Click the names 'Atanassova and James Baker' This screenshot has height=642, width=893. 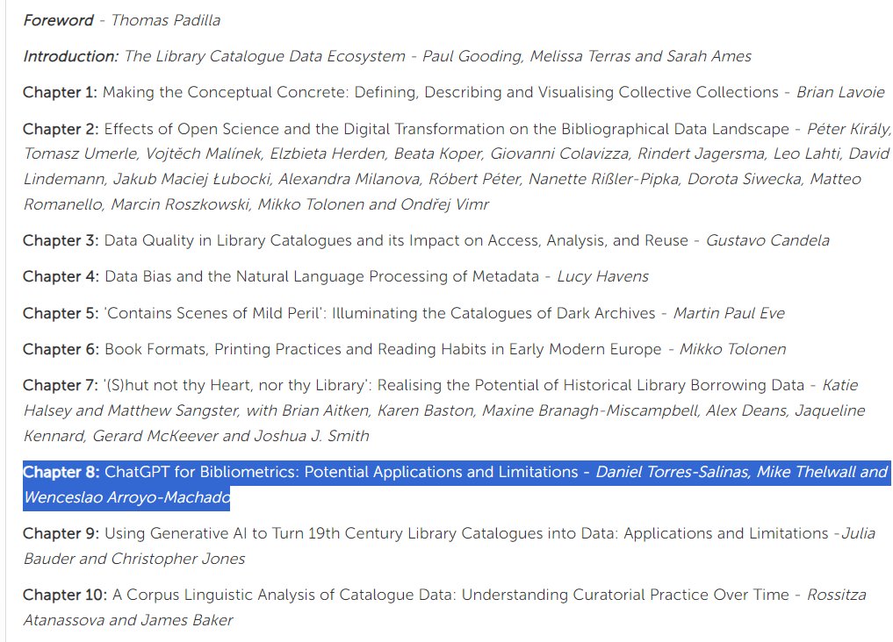coord(128,620)
